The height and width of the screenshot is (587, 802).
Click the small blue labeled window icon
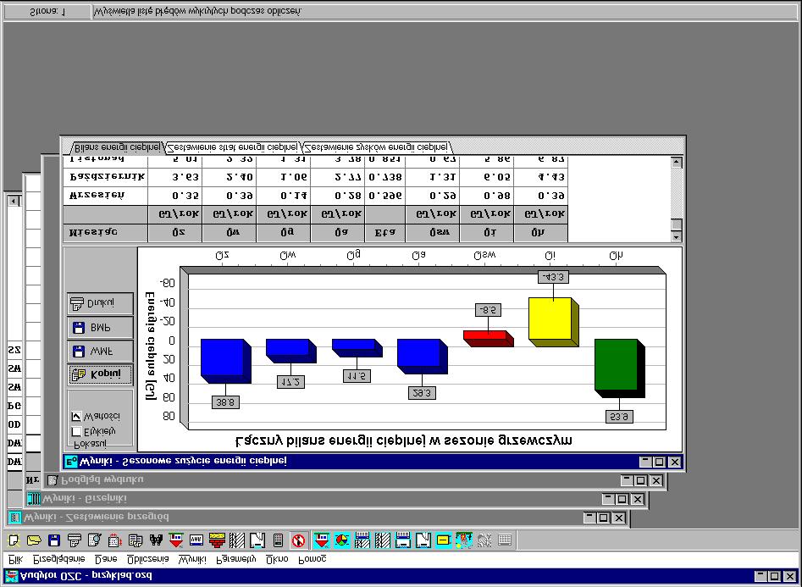click(x=196, y=540)
